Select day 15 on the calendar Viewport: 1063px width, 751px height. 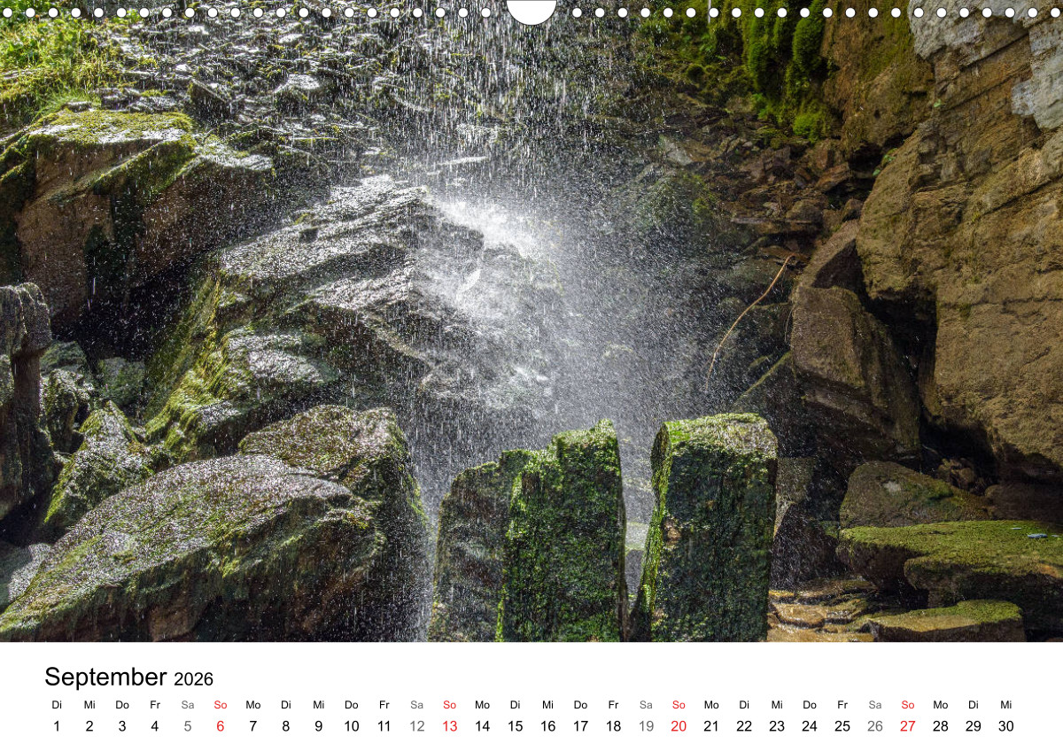coord(515,726)
